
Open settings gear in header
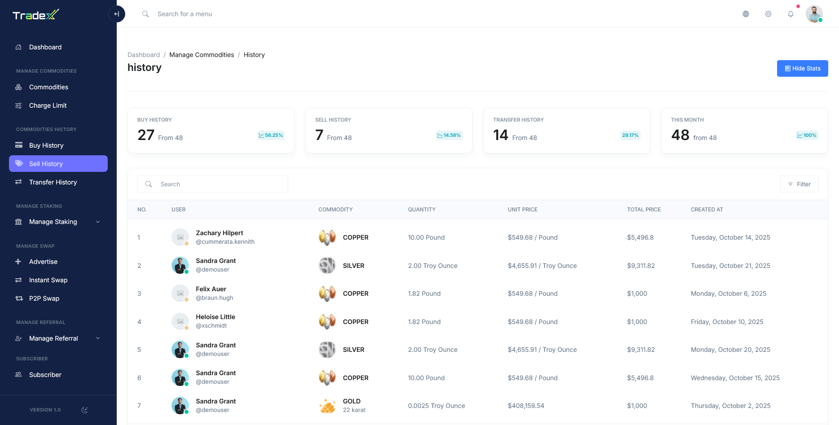pos(768,14)
